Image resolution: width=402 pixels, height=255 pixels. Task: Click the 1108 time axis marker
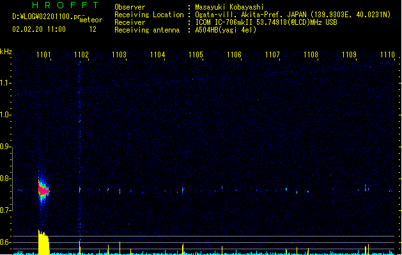pyautogui.click(x=311, y=55)
